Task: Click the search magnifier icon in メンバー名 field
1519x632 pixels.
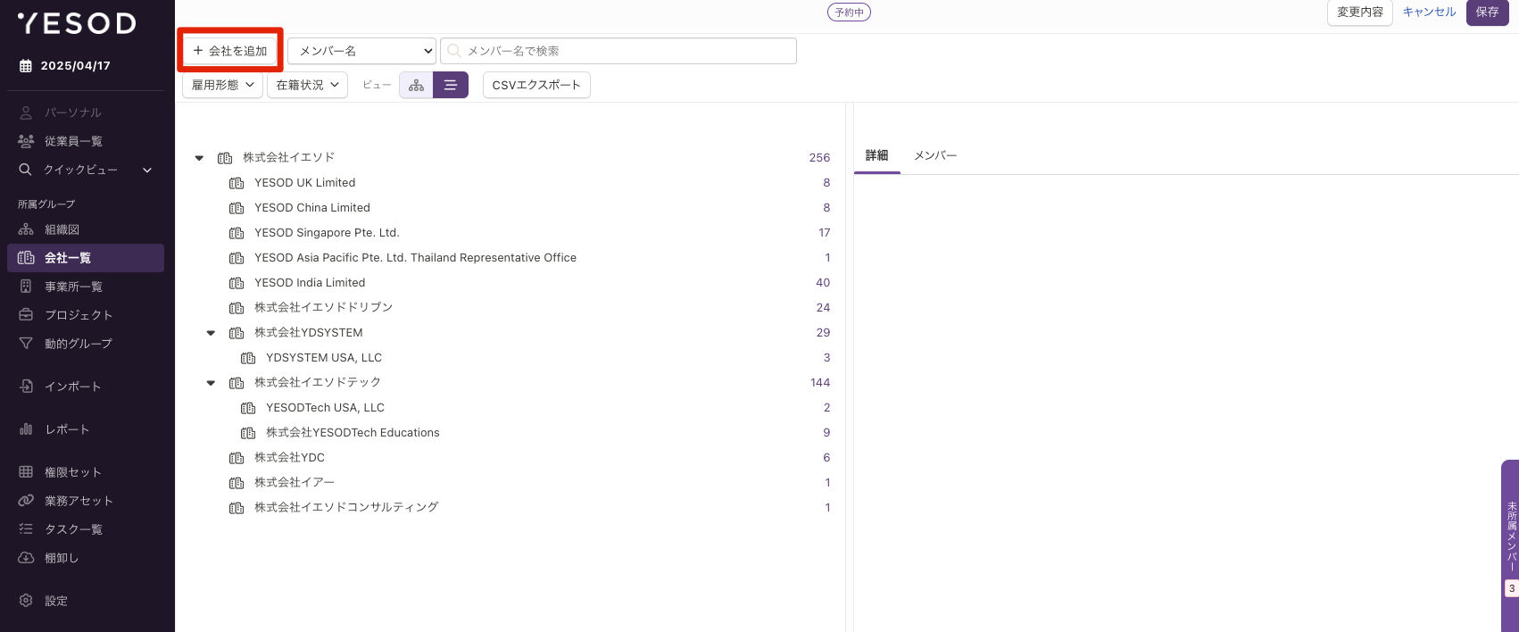Action: tap(454, 51)
